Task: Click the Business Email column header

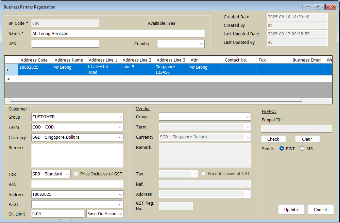Action: [307, 60]
